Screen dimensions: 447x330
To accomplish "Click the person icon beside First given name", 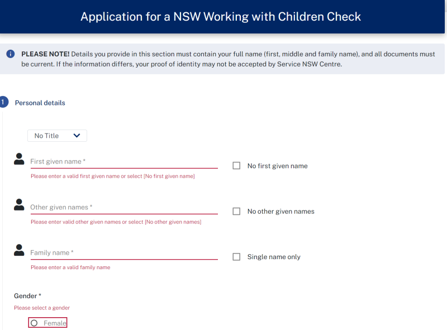I will [18, 159].
